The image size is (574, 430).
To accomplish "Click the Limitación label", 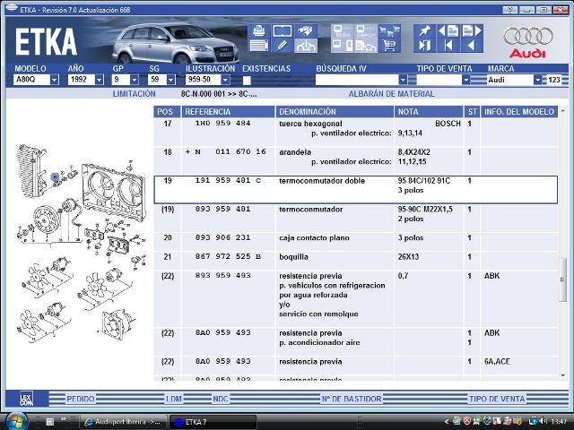I will pyautogui.click(x=134, y=93).
